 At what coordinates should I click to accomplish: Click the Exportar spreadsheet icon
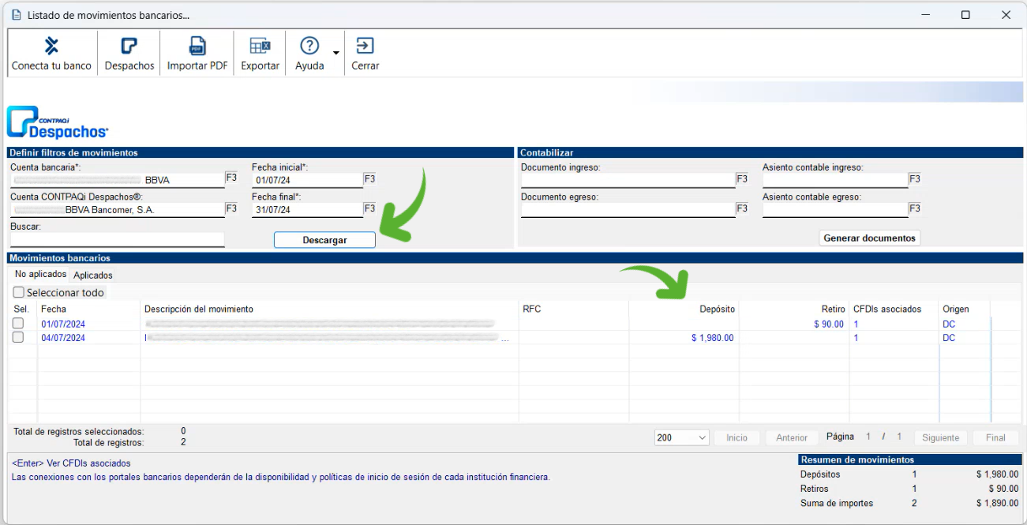(260, 47)
